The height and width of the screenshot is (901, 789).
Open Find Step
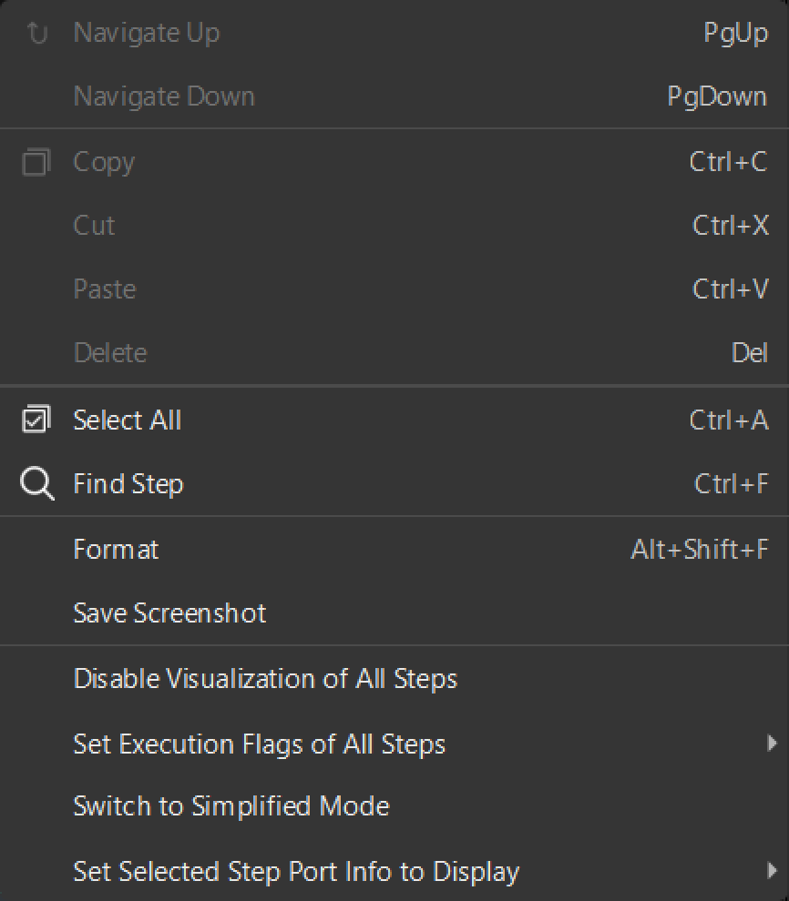pos(128,483)
